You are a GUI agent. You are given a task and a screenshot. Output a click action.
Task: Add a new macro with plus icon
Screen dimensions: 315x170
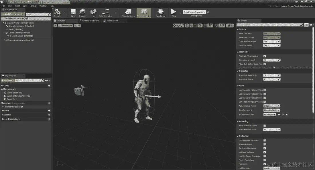tap(49, 111)
